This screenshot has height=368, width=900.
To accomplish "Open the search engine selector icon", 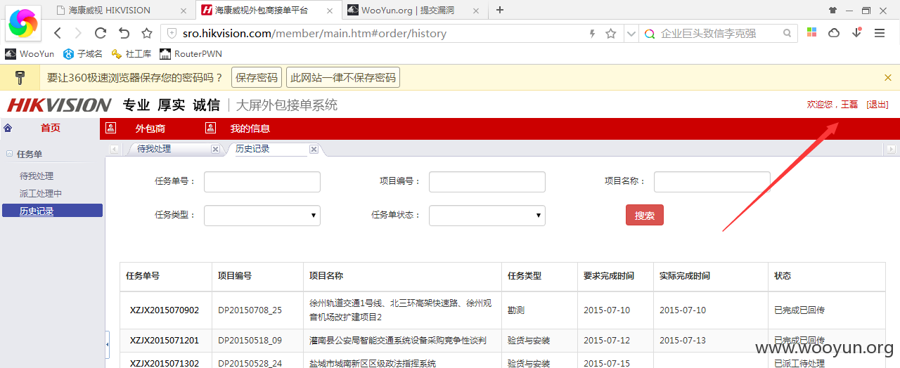I will coord(650,33).
